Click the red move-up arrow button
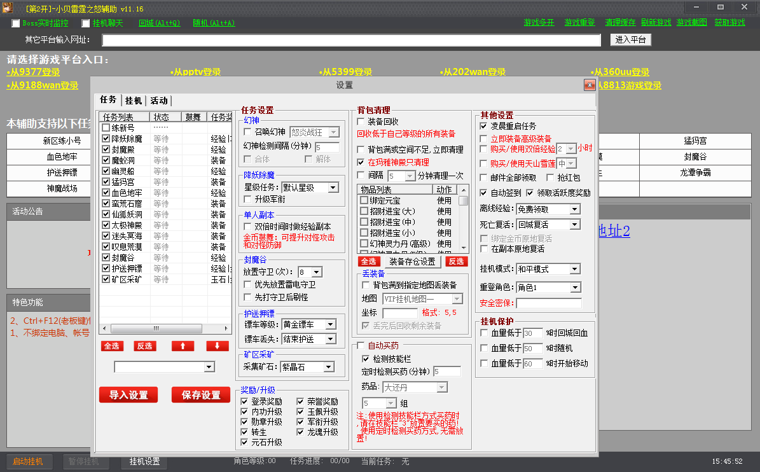Screen dimensions: 760x472 (x=183, y=346)
